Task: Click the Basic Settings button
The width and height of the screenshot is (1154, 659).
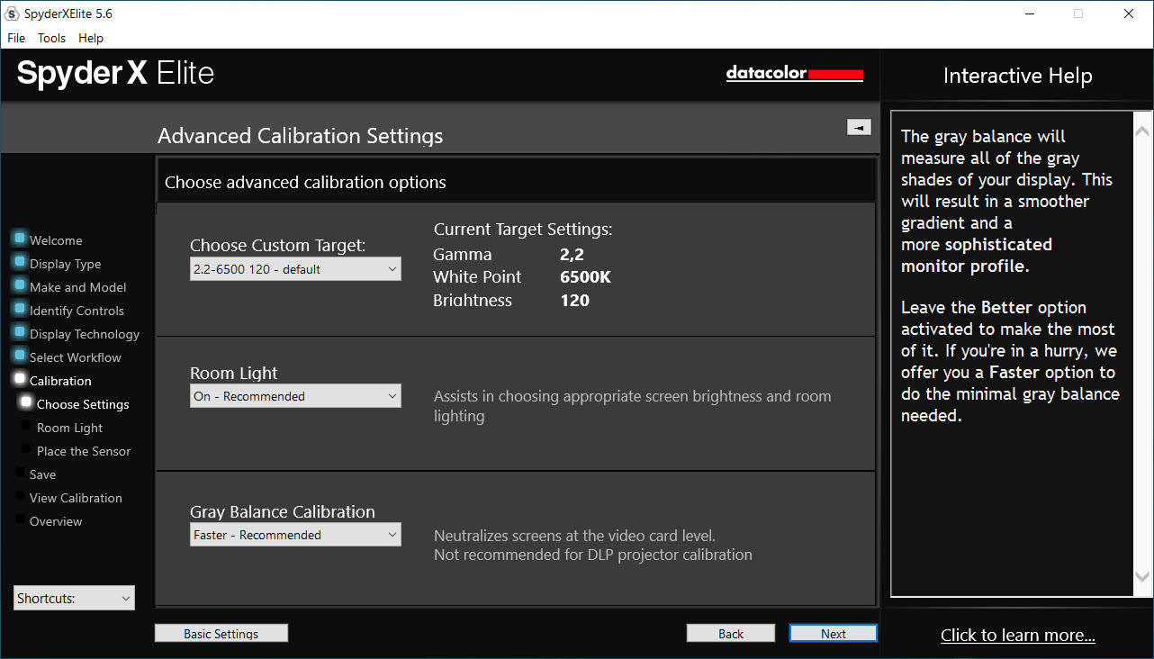Action: 221,634
